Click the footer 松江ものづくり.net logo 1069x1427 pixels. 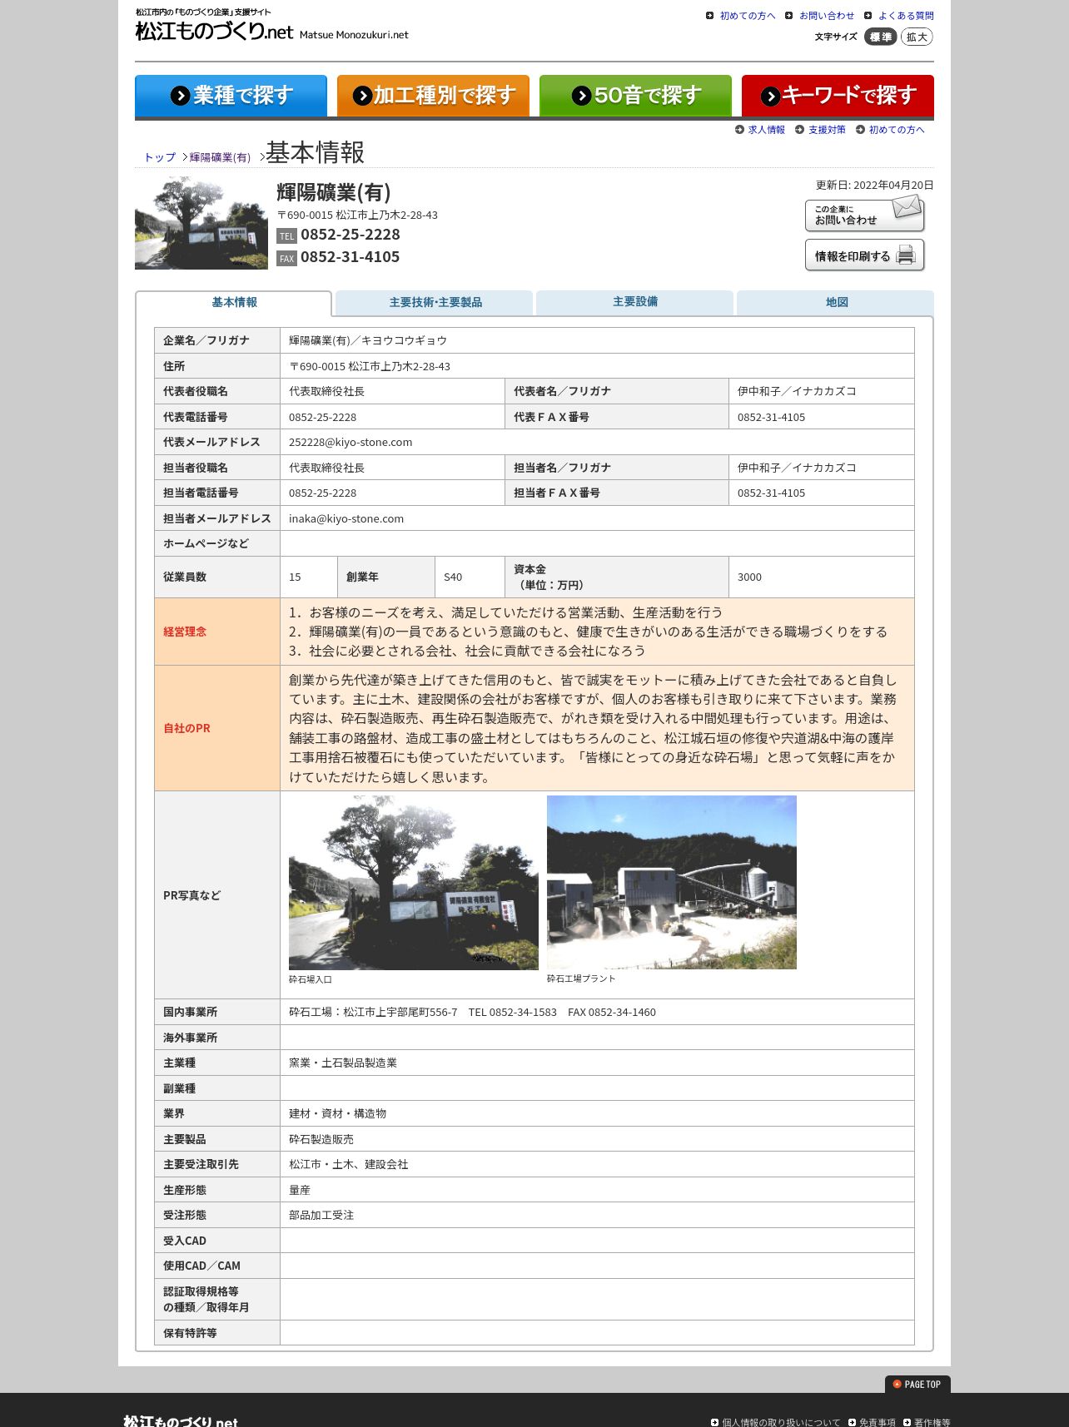pyautogui.click(x=181, y=1420)
